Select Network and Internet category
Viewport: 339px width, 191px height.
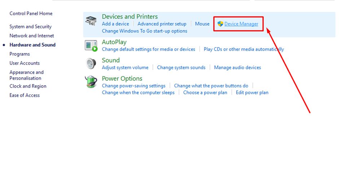point(32,36)
